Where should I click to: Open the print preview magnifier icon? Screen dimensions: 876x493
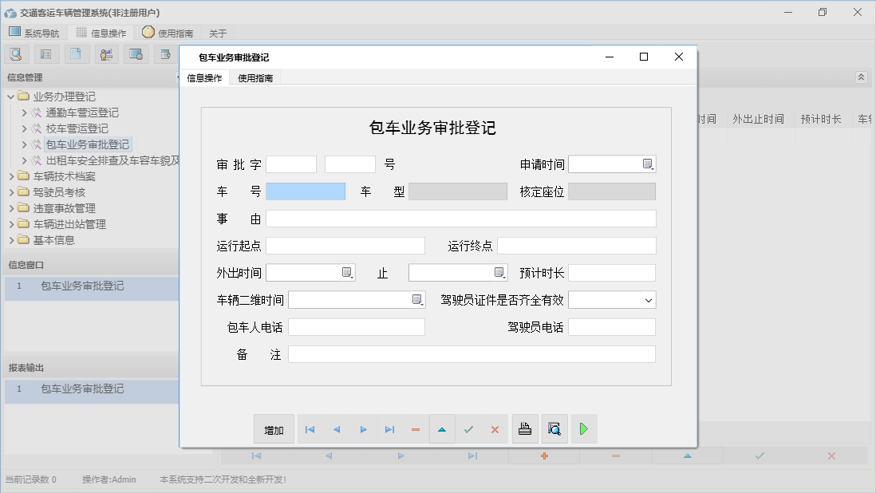554,428
